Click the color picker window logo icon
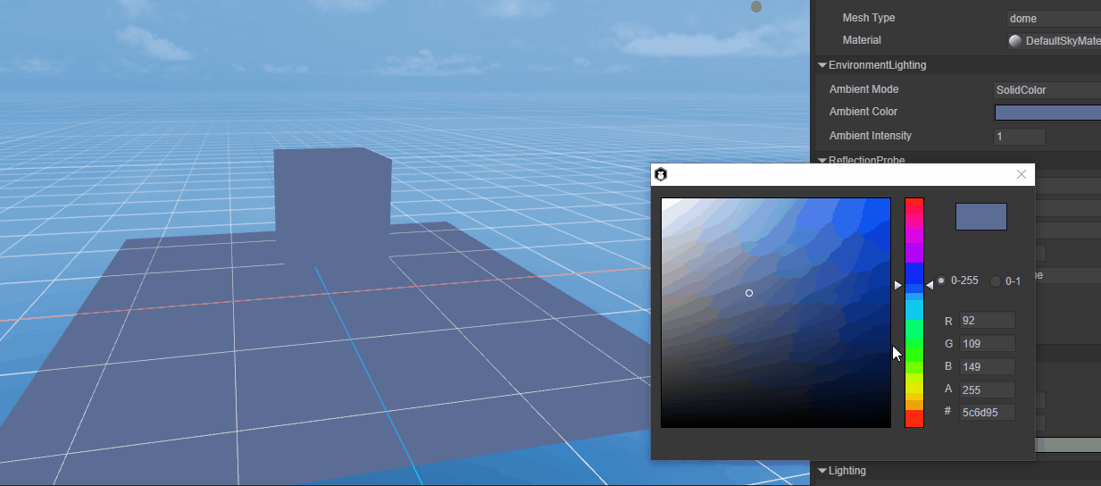 click(x=662, y=174)
